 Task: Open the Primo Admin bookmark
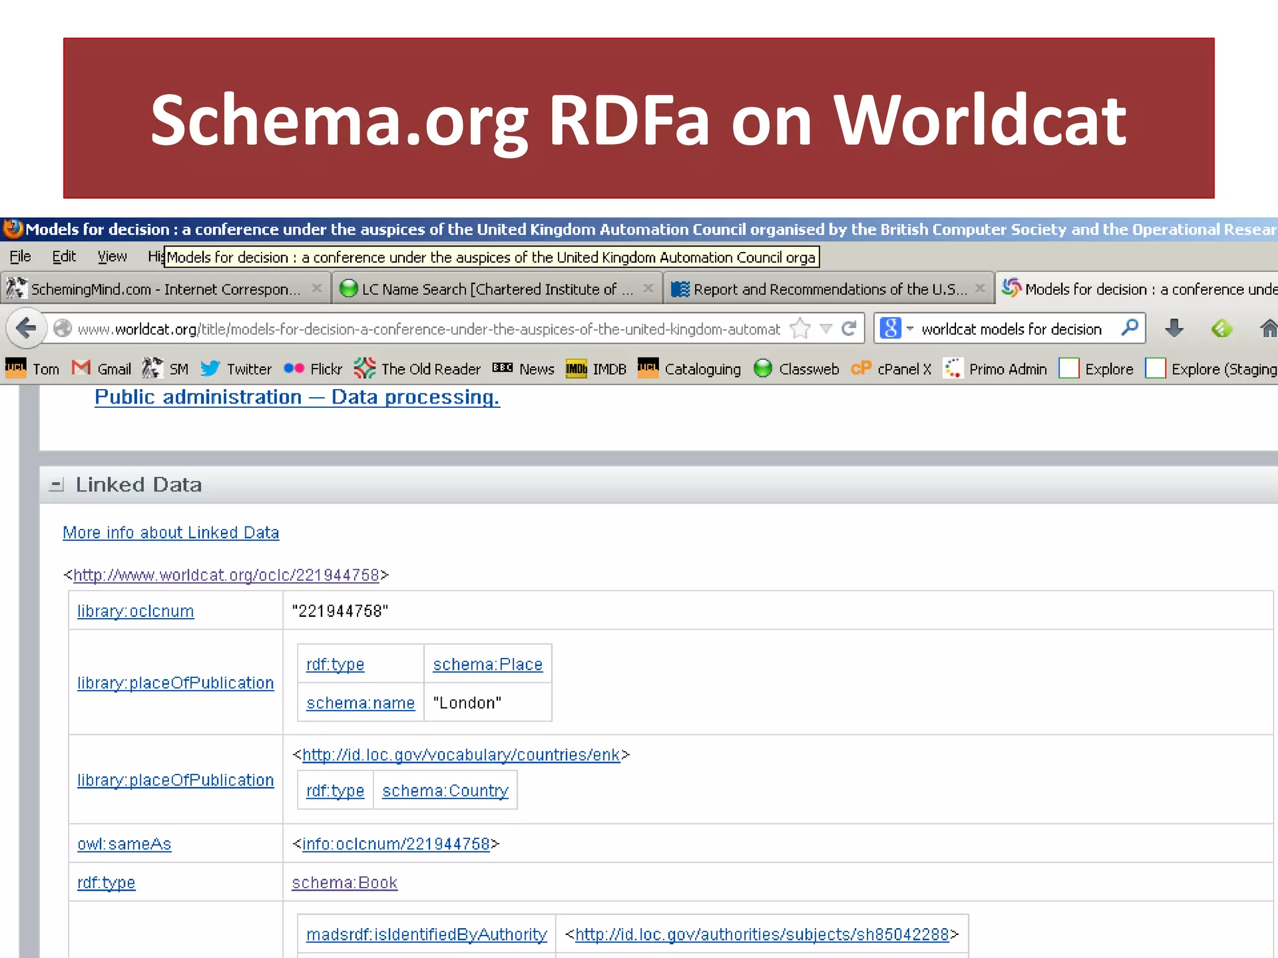[995, 369]
